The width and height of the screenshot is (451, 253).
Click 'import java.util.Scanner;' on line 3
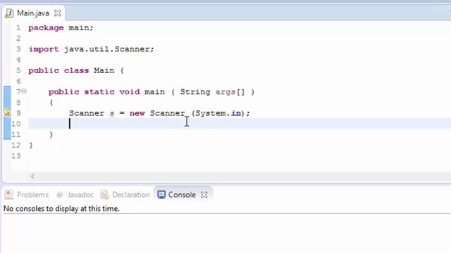(91, 49)
